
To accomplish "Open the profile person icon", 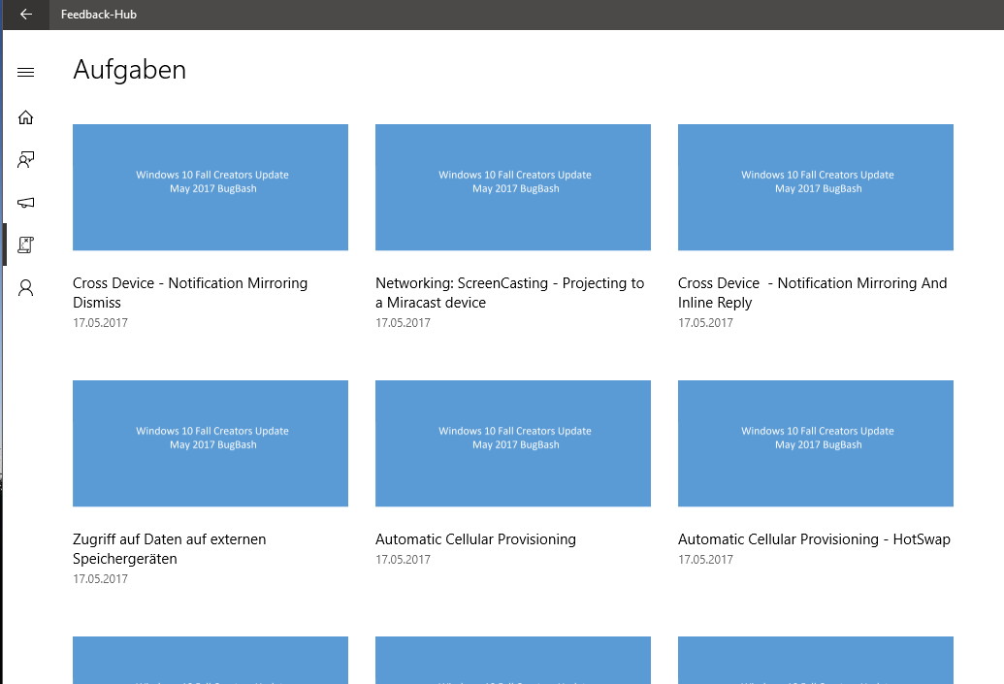I will [x=25, y=287].
